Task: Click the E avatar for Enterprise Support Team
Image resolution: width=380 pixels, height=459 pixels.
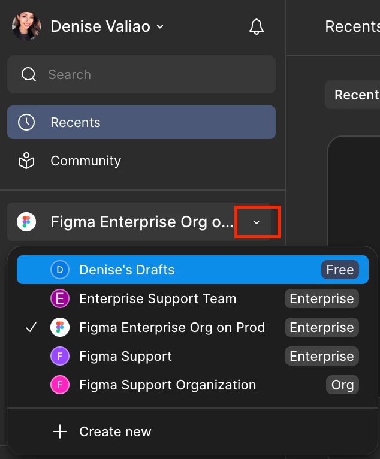Action: pos(60,298)
